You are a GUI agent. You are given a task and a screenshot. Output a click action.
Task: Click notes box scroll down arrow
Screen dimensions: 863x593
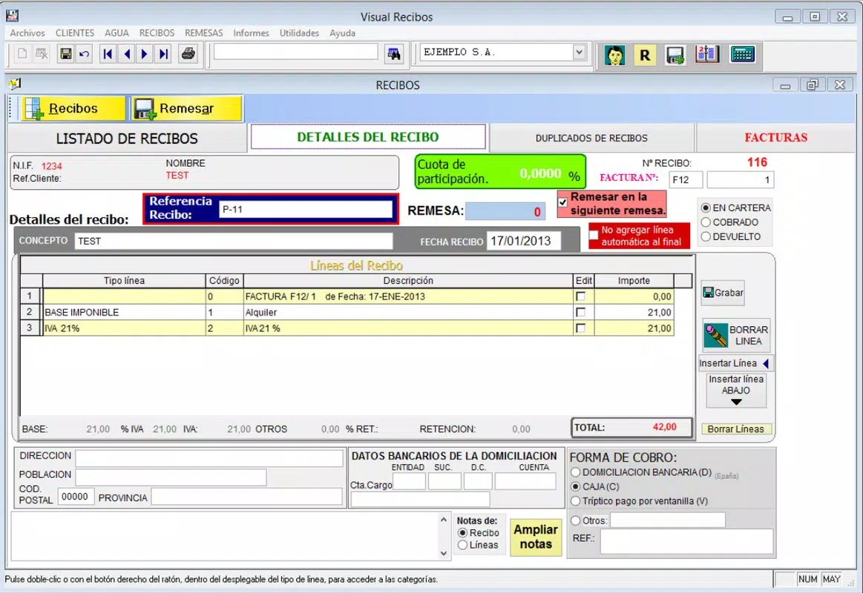click(x=444, y=554)
